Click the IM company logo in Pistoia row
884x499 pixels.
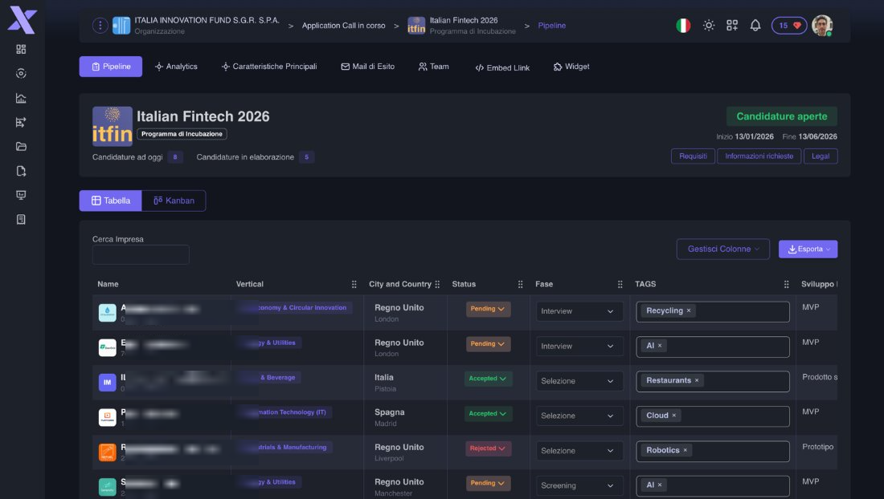pyautogui.click(x=107, y=383)
